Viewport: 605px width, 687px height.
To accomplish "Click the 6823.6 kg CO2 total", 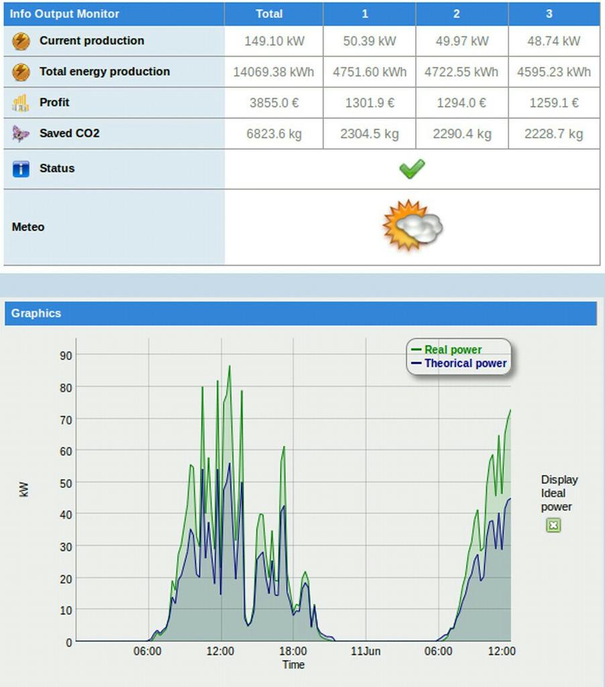I will (x=274, y=134).
